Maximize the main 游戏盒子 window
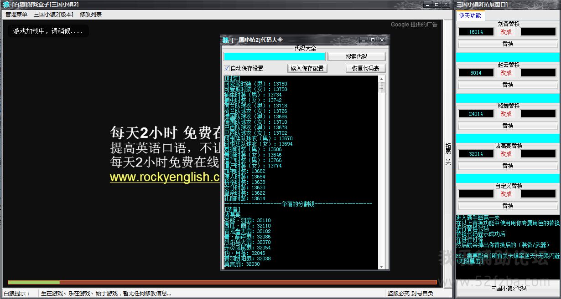Screen dimensions: 561x299 point(437,5)
